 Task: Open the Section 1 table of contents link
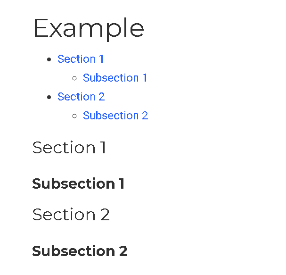tap(81, 59)
